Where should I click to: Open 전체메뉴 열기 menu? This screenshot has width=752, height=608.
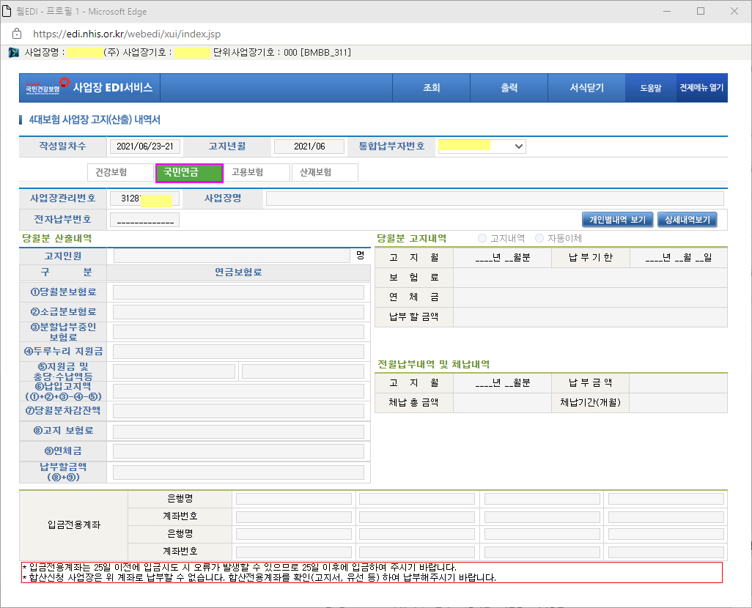pyautogui.click(x=701, y=88)
